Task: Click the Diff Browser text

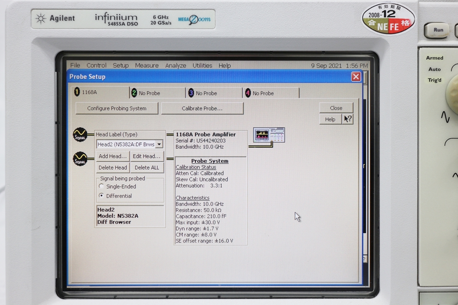Action: (x=114, y=222)
